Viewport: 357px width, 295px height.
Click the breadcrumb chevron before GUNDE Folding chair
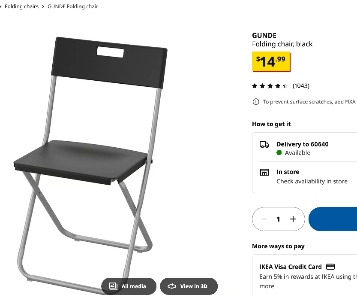(43, 6)
